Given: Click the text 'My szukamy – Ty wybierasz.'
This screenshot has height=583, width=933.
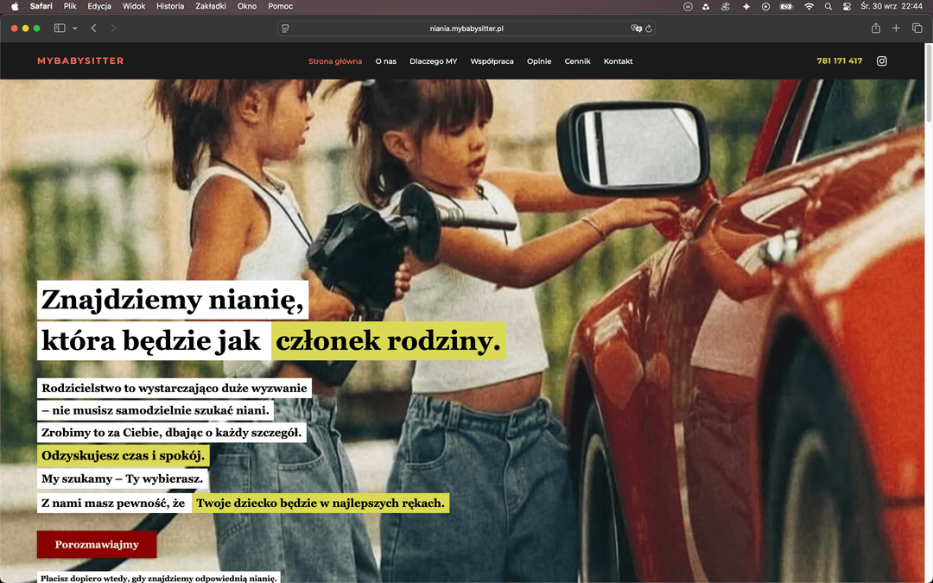Looking at the screenshot, I should [x=122, y=478].
